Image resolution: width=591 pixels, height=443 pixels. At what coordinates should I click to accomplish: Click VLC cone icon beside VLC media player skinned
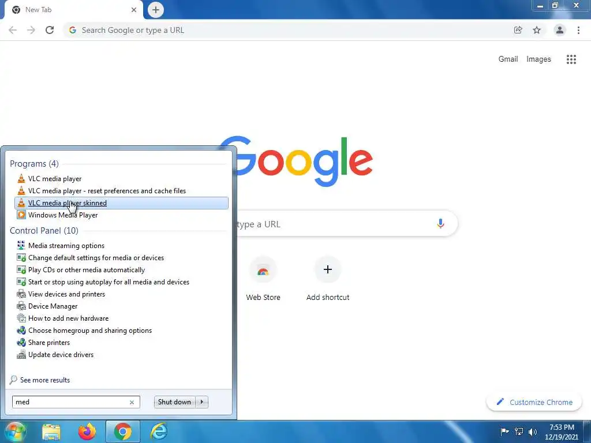click(x=21, y=203)
